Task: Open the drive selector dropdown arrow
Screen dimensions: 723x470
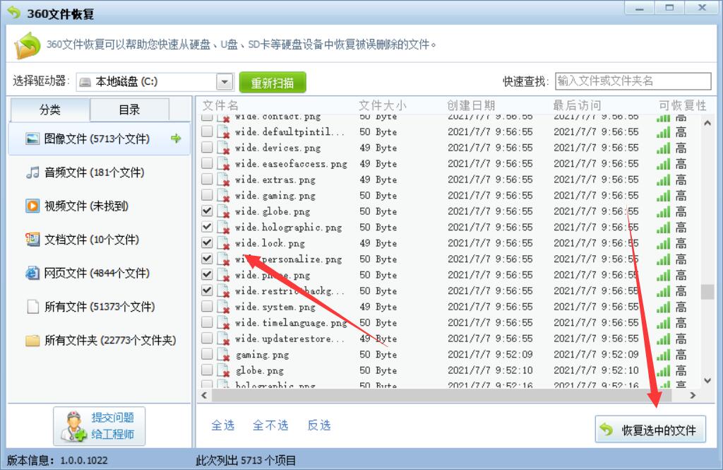Action: 225,82
